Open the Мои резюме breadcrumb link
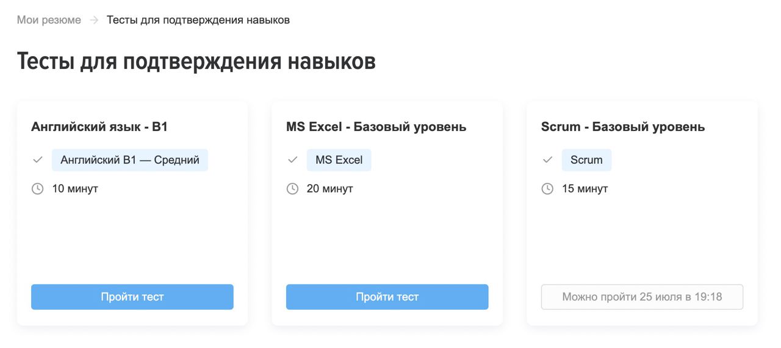Viewport: 781px width, 348px height. (49, 20)
